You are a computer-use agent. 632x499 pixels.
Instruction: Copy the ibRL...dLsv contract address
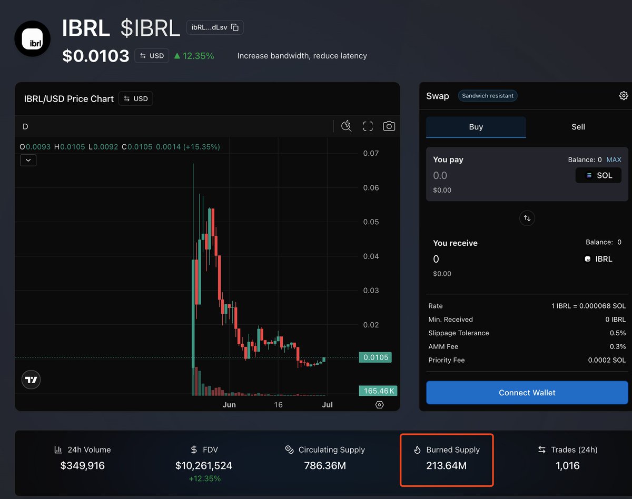click(235, 27)
